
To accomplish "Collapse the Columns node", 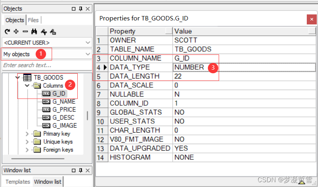I will pyautogui.click(x=27, y=85).
